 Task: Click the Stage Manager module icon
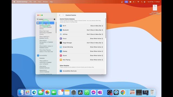pyautogui.click(x=61, y=43)
